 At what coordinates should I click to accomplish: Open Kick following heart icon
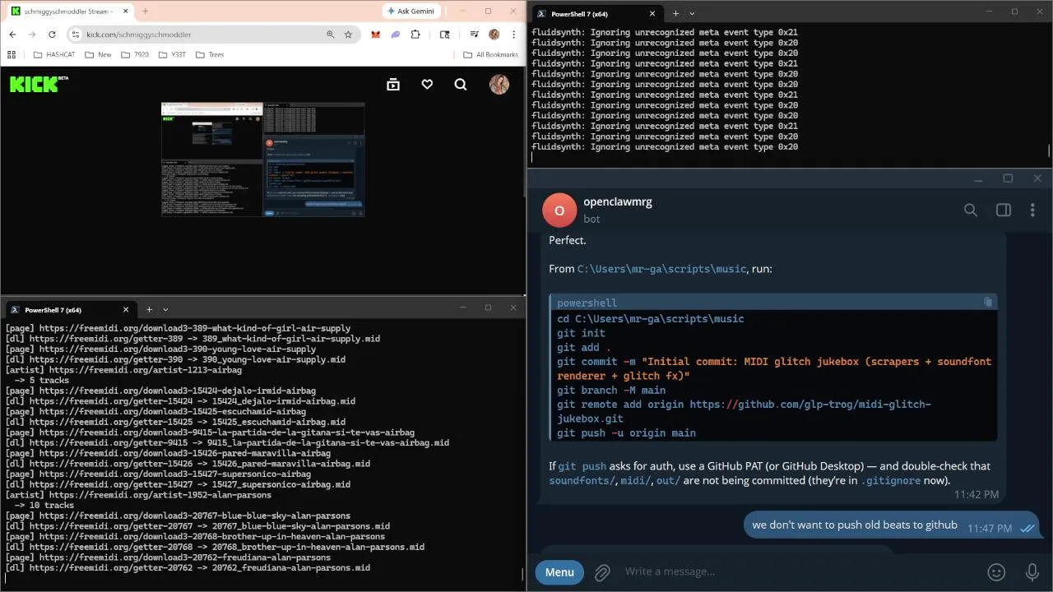427,84
